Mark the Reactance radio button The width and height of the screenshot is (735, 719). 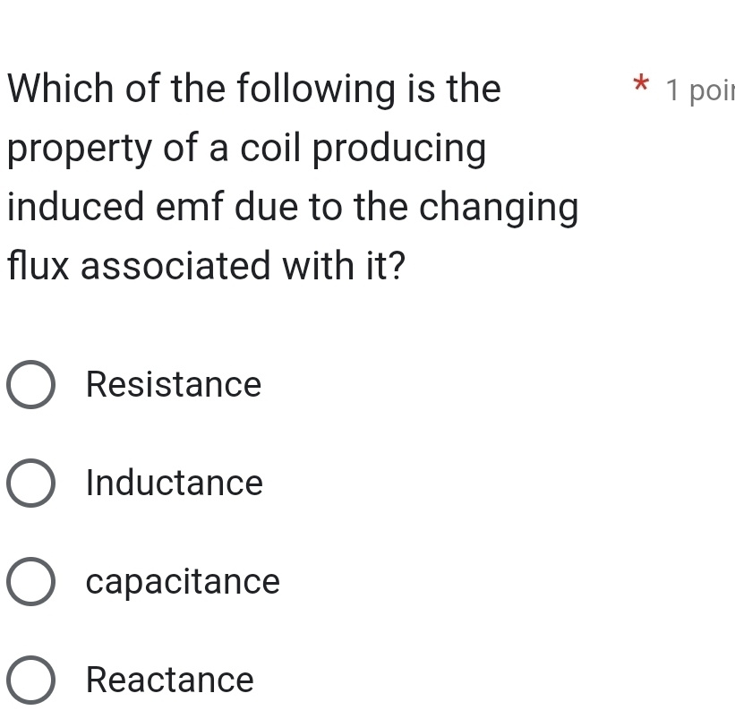(x=33, y=680)
